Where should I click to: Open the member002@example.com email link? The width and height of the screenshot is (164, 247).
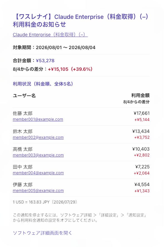(38, 137)
